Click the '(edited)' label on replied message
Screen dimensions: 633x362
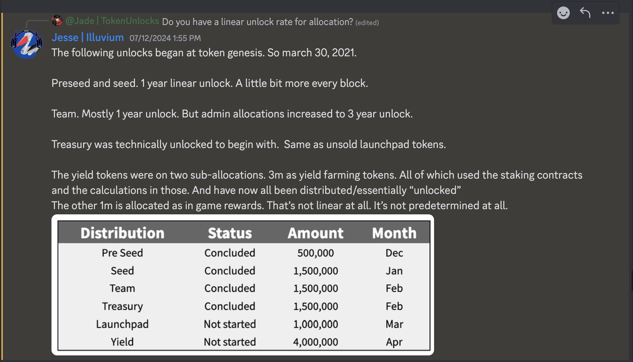tap(367, 23)
